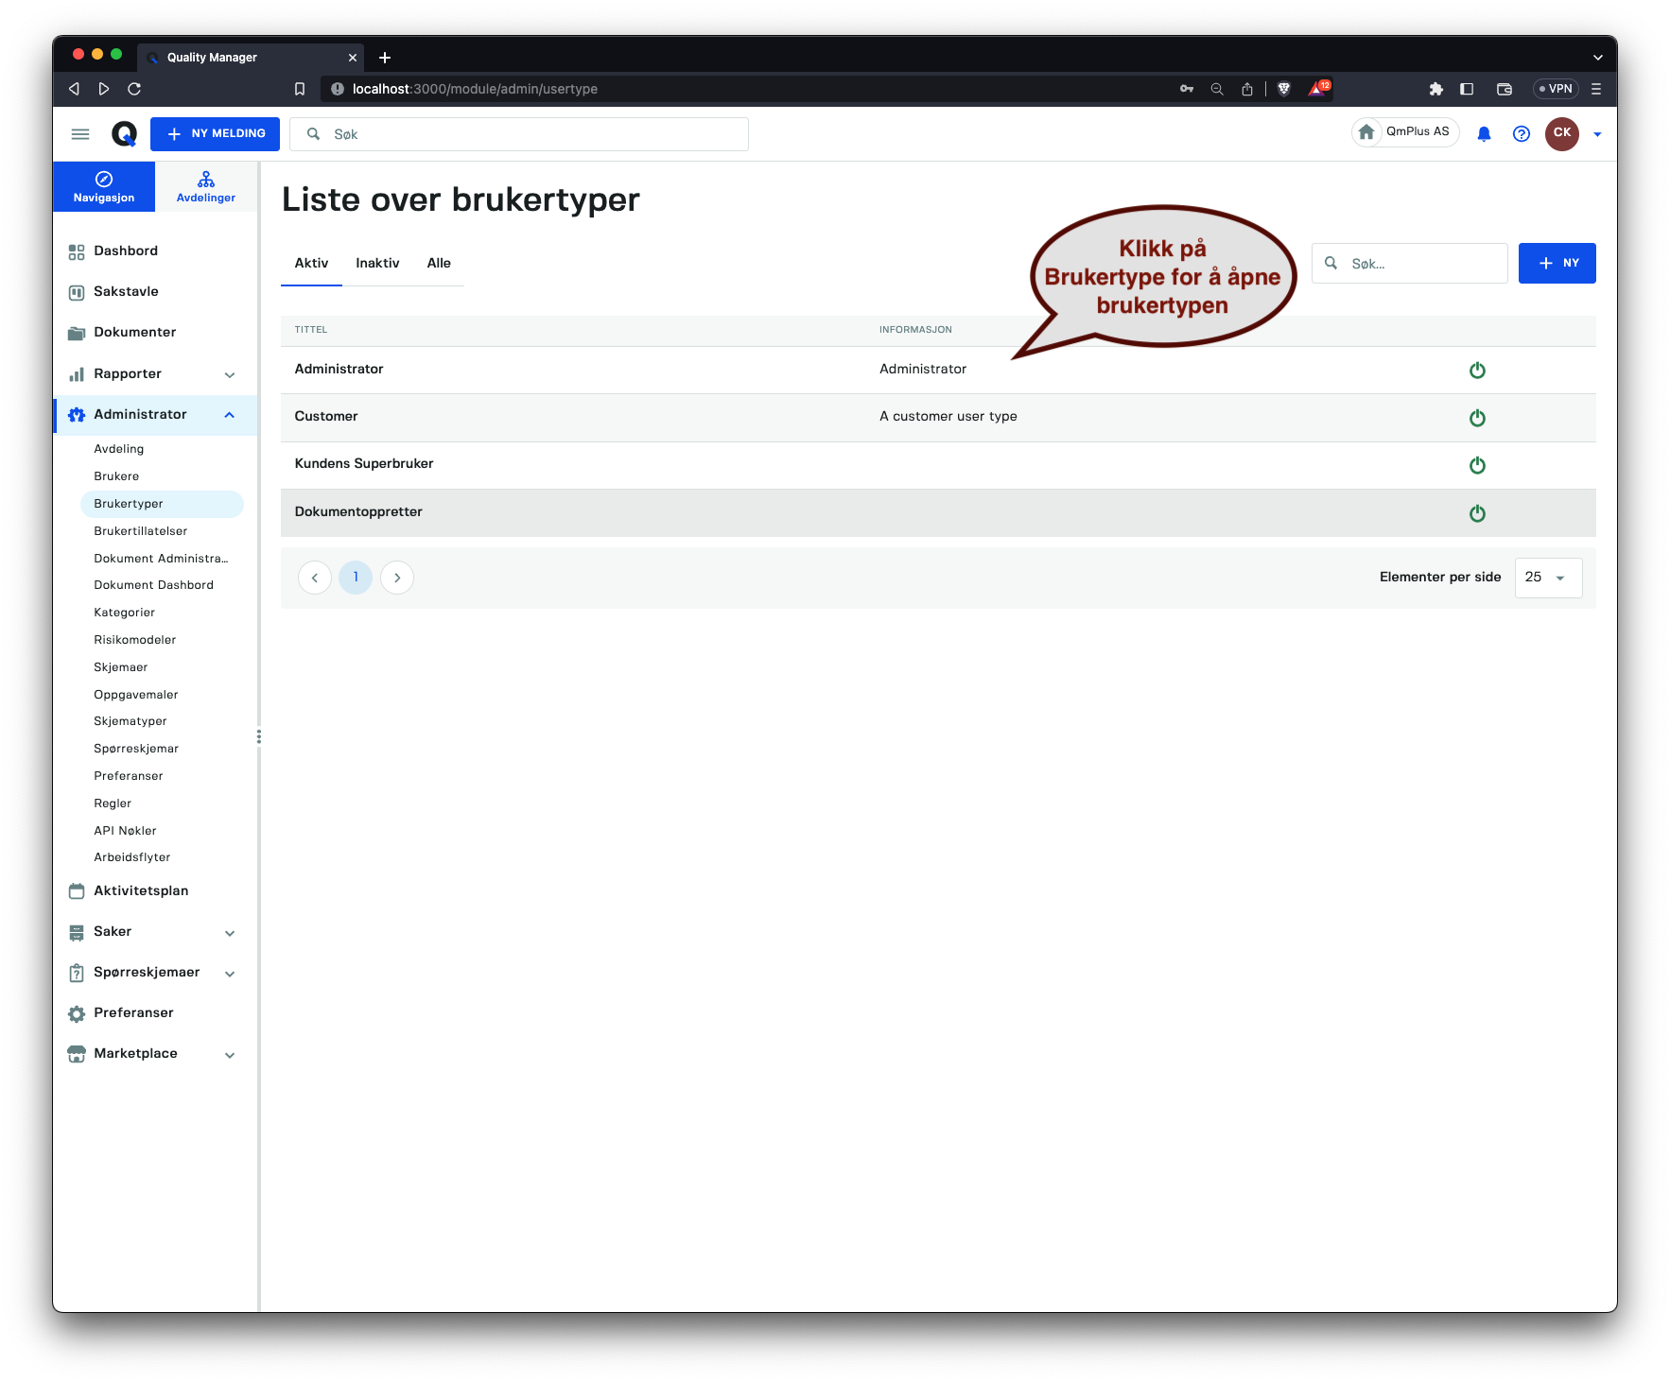
Task: Open the items per page dropdown
Action: [x=1548, y=578]
